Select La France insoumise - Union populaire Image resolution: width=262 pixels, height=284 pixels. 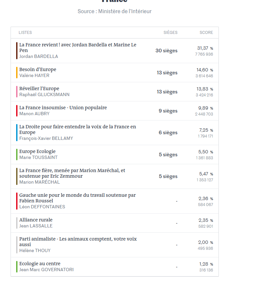(63, 108)
